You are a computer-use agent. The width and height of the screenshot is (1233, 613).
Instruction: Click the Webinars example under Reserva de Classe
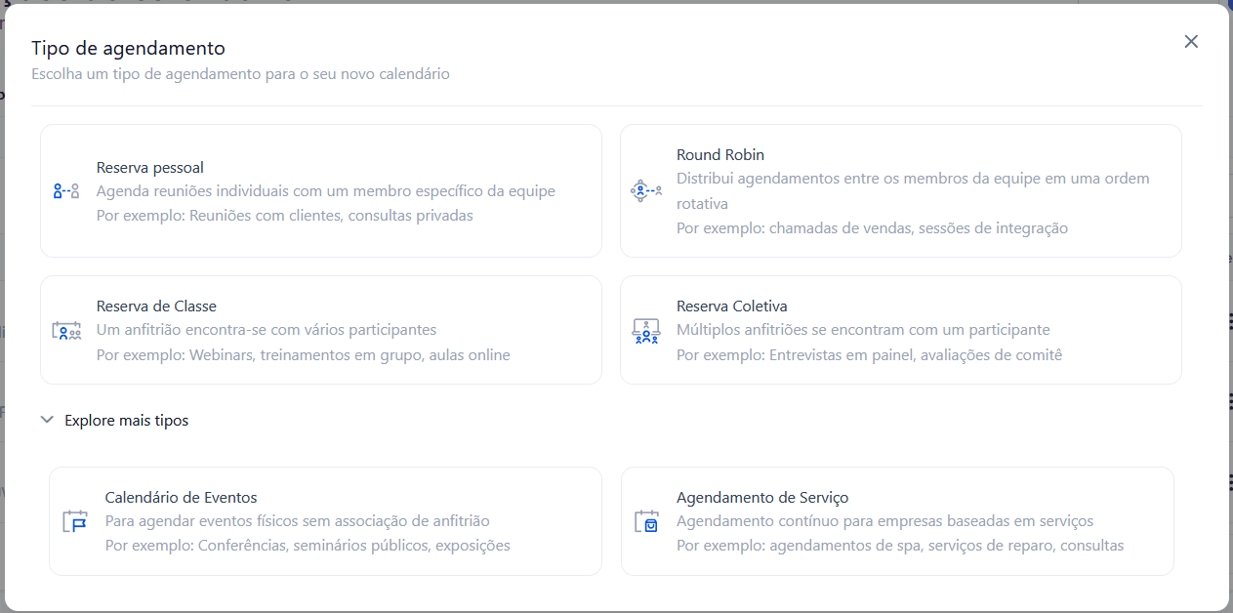pos(303,355)
